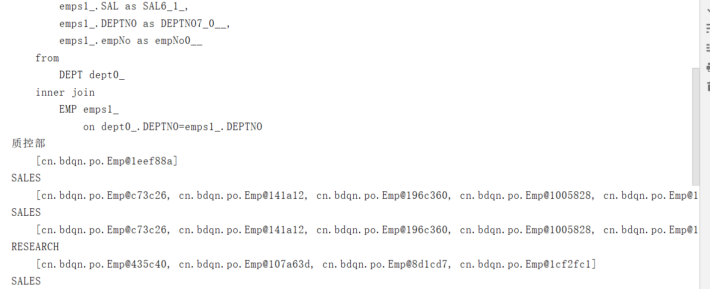Image resolution: width=710 pixels, height=289 pixels.
Task: Click the 'inner join' SQL line
Action: (65, 92)
